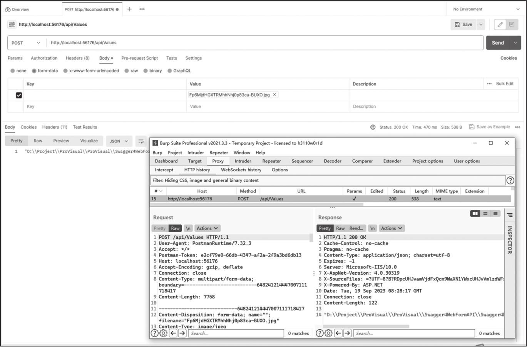Expand the Save options arrow
This screenshot has width=527, height=347.
click(481, 25)
